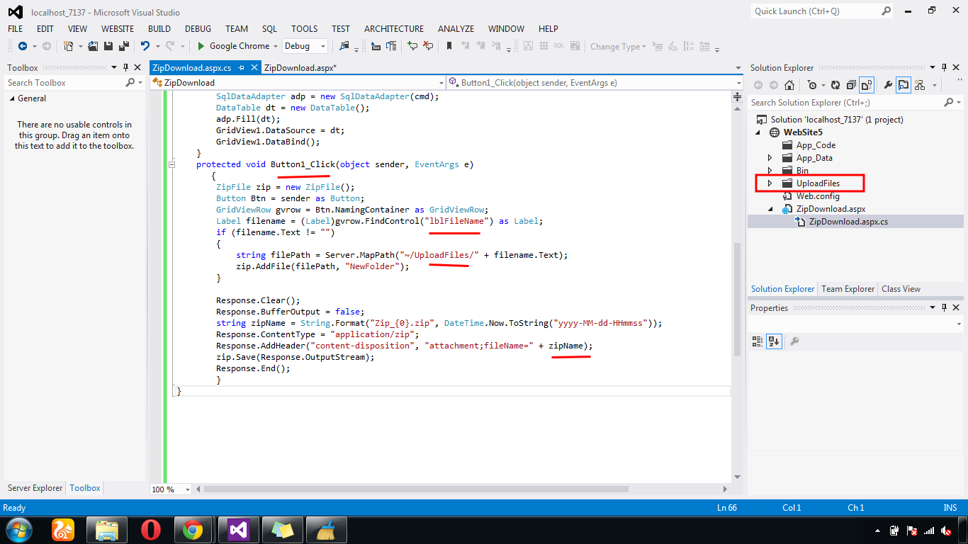Expand the App_Data folder node
Viewport: 968px width, 544px height.
point(770,158)
